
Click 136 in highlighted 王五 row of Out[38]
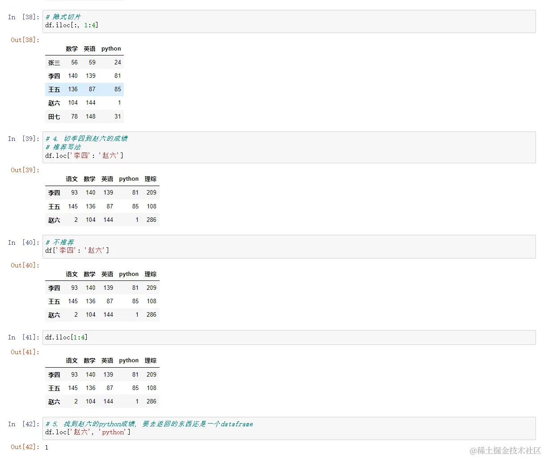[73, 89]
